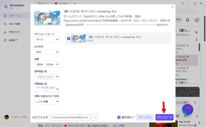Open the 音声言語 dropdown
The height and width of the screenshot is (127, 206).
(x=47, y=77)
